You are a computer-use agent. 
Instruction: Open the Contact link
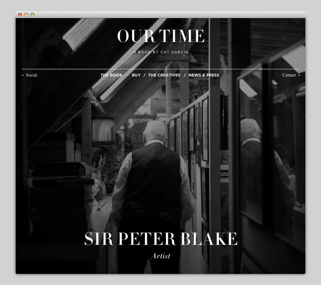pyautogui.click(x=289, y=75)
